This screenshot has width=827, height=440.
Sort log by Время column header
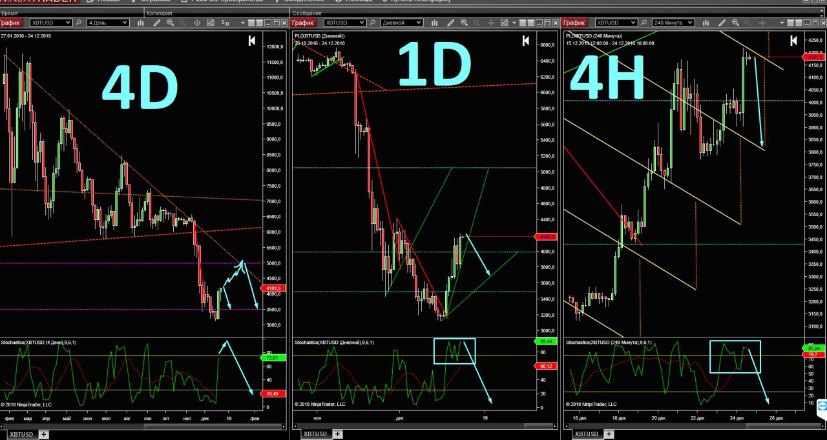pyautogui.click(x=71, y=13)
